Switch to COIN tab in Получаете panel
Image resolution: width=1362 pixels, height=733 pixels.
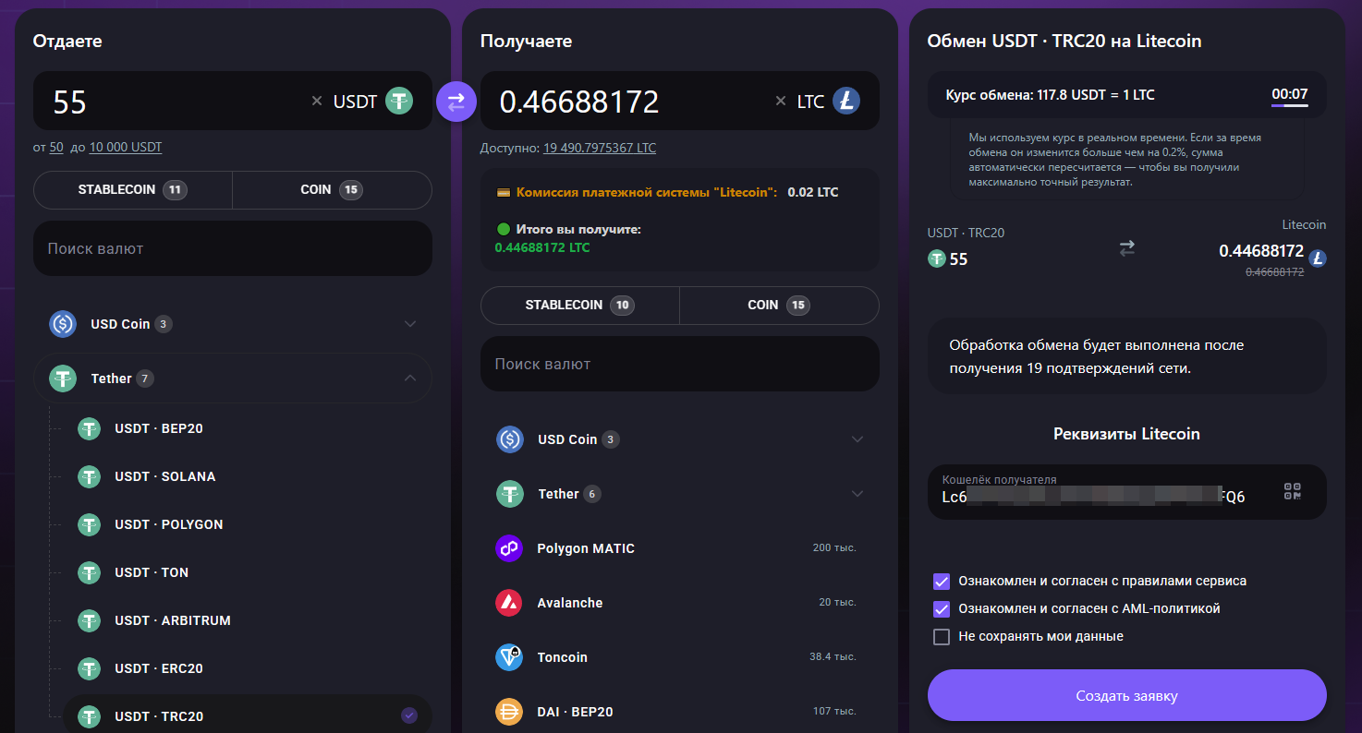tap(779, 306)
